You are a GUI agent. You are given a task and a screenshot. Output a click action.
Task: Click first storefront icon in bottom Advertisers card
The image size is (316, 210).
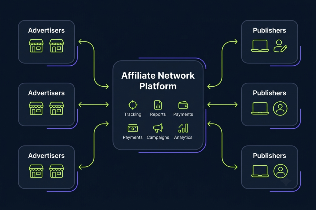tap(36, 171)
